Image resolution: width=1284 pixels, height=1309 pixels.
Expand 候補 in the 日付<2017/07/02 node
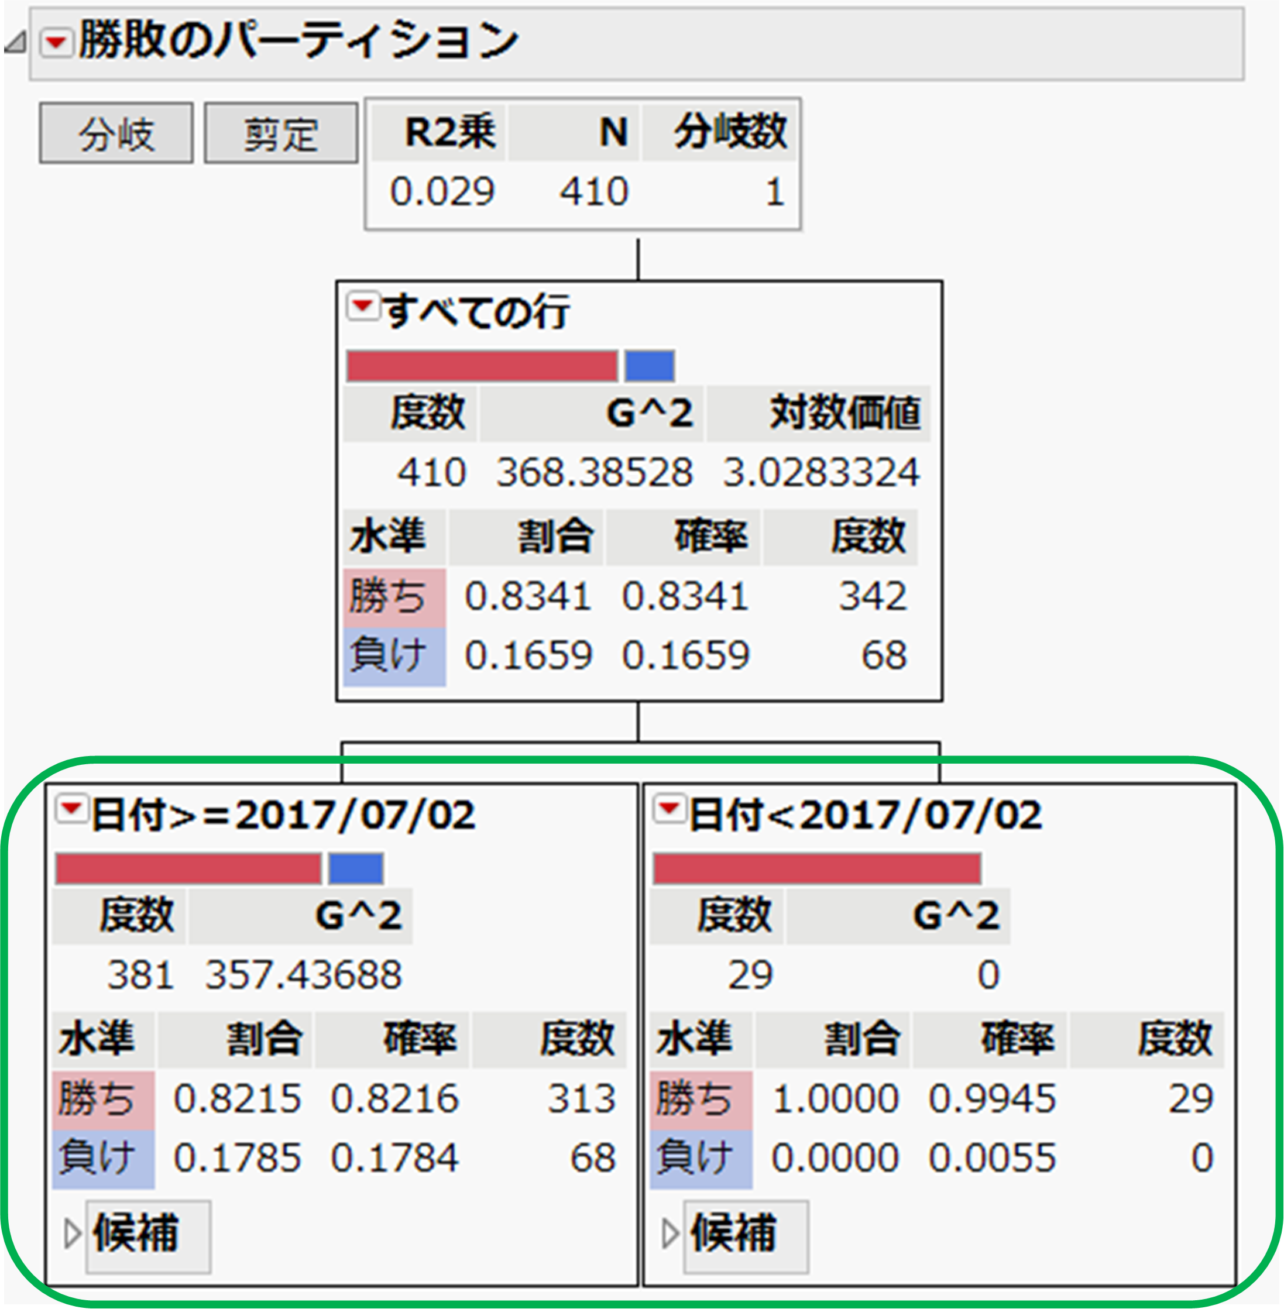670,1234
